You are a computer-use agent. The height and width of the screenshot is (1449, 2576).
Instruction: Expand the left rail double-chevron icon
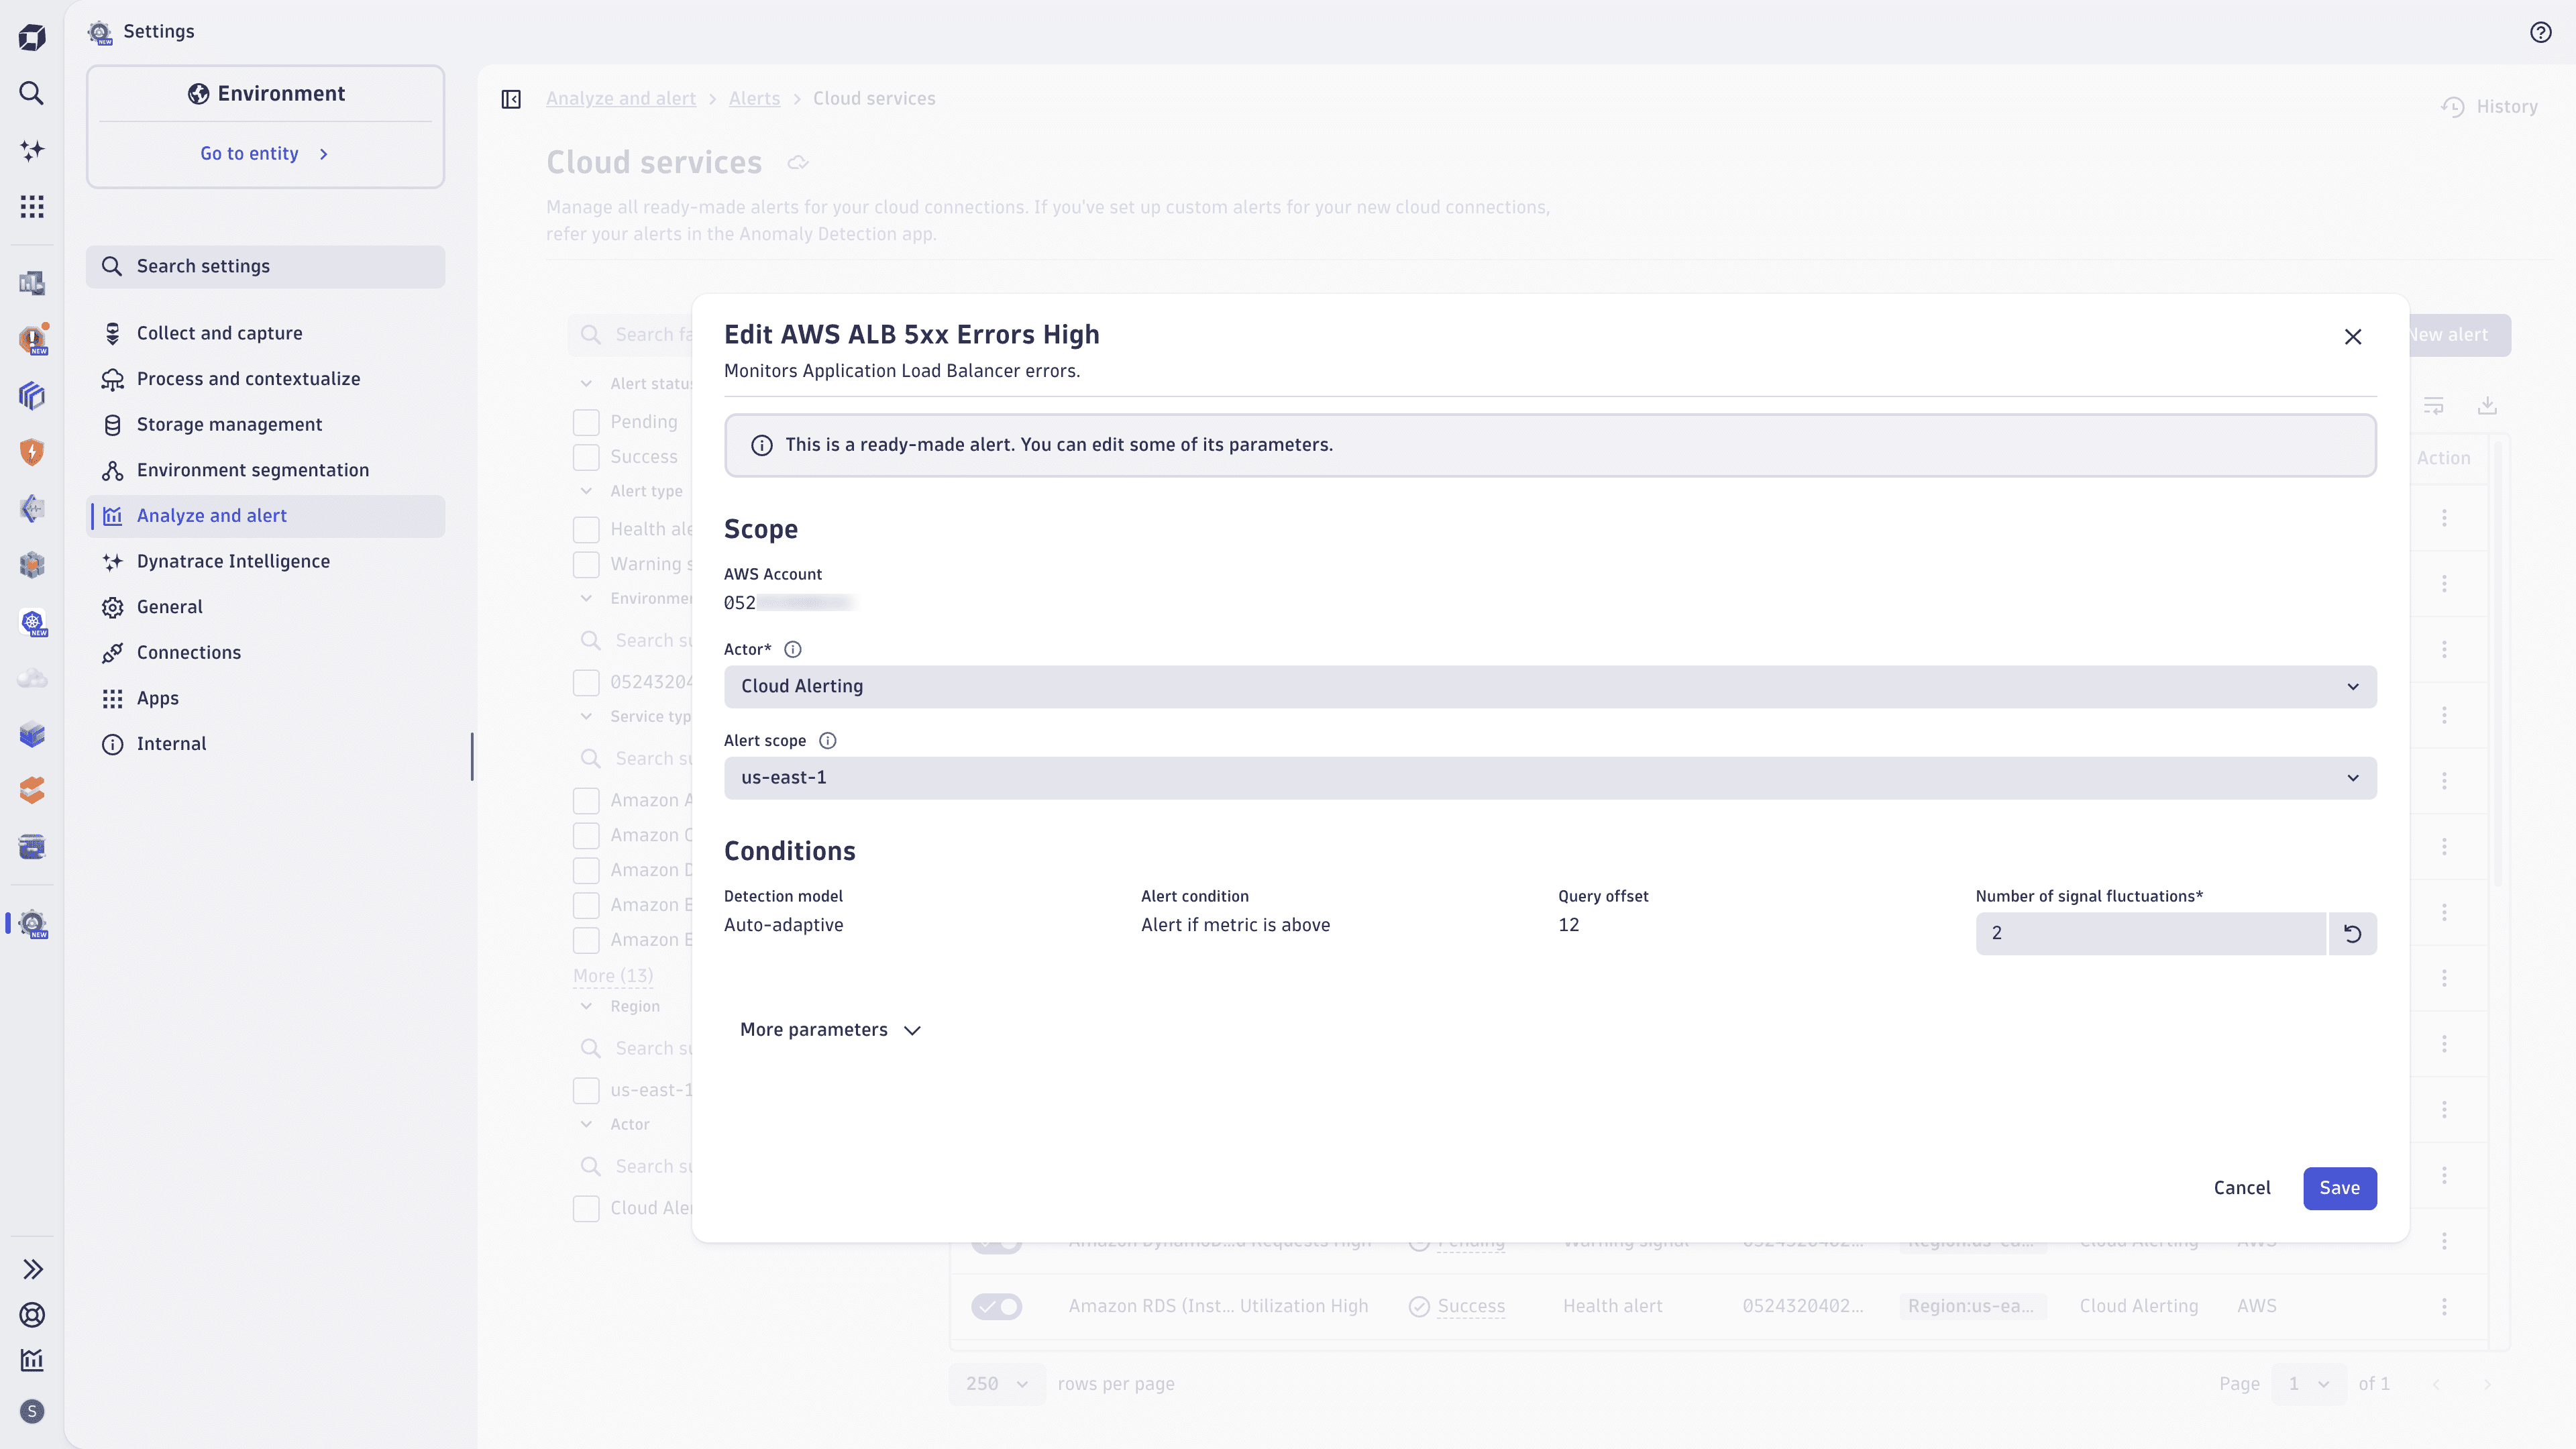pos(32,1269)
